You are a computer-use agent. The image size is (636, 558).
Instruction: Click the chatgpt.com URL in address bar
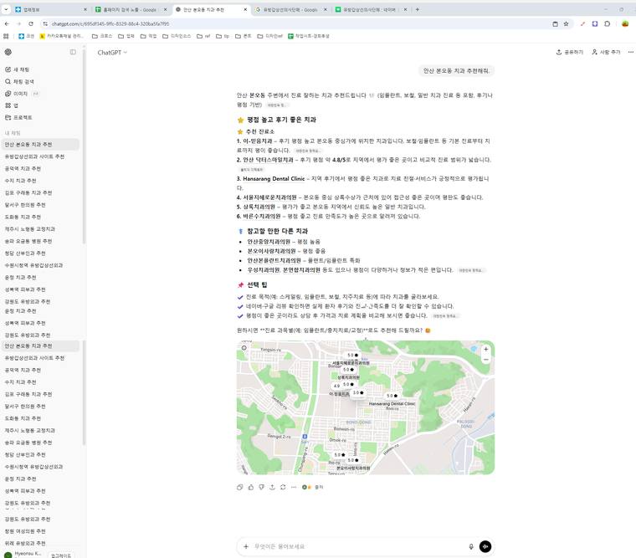(x=110, y=24)
